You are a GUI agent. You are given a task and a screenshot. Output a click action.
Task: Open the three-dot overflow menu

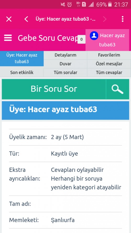pyautogui.click(x=123, y=19)
